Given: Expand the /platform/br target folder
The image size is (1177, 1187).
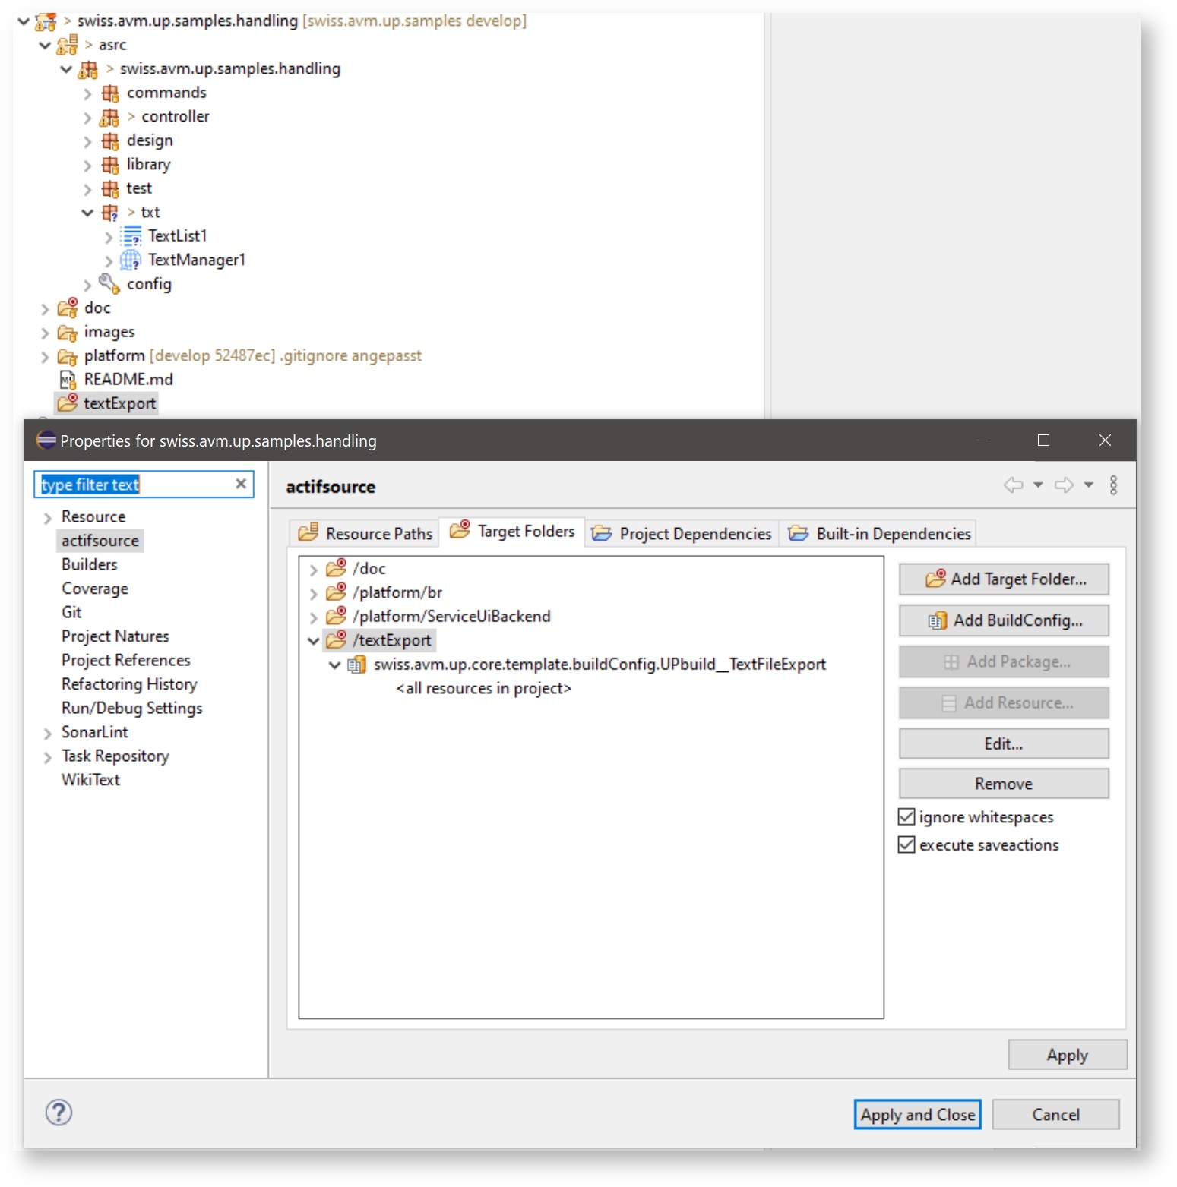Looking at the screenshot, I should click(x=313, y=593).
